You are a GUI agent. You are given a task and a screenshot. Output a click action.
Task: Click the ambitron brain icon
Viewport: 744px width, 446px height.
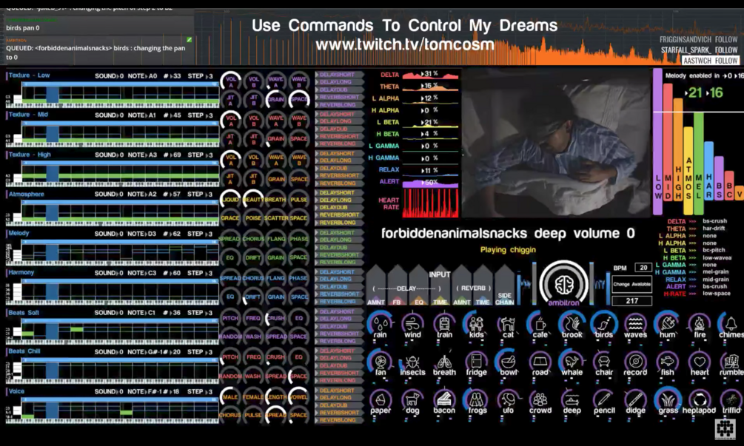pos(564,284)
